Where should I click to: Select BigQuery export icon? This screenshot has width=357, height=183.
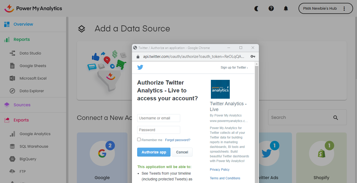pyautogui.click(x=12, y=159)
